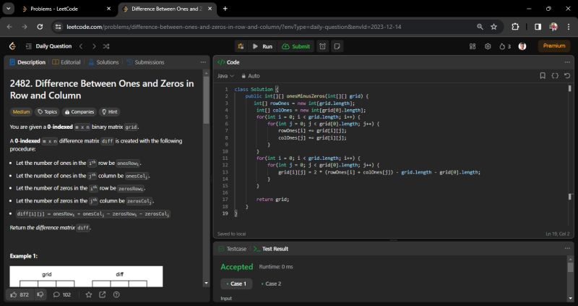Image resolution: width=578 pixels, height=306 pixels.
Task: Run the code
Action: (262, 46)
